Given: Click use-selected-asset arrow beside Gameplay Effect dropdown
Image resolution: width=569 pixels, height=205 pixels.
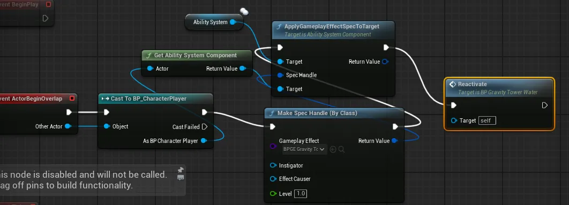Looking at the screenshot, I should point(333,149).
